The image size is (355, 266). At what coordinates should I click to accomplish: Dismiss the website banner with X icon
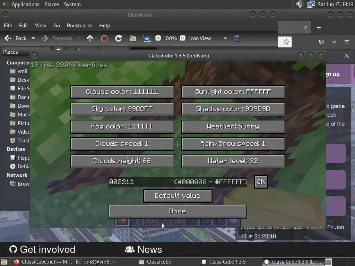pyautogui.click(x=347, y=56)
